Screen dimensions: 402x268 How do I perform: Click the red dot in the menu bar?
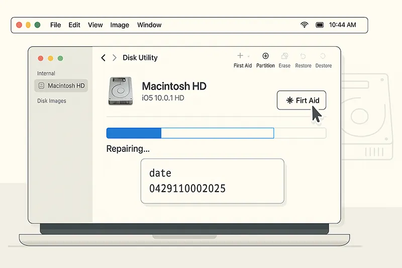click(x=19, y=25)
